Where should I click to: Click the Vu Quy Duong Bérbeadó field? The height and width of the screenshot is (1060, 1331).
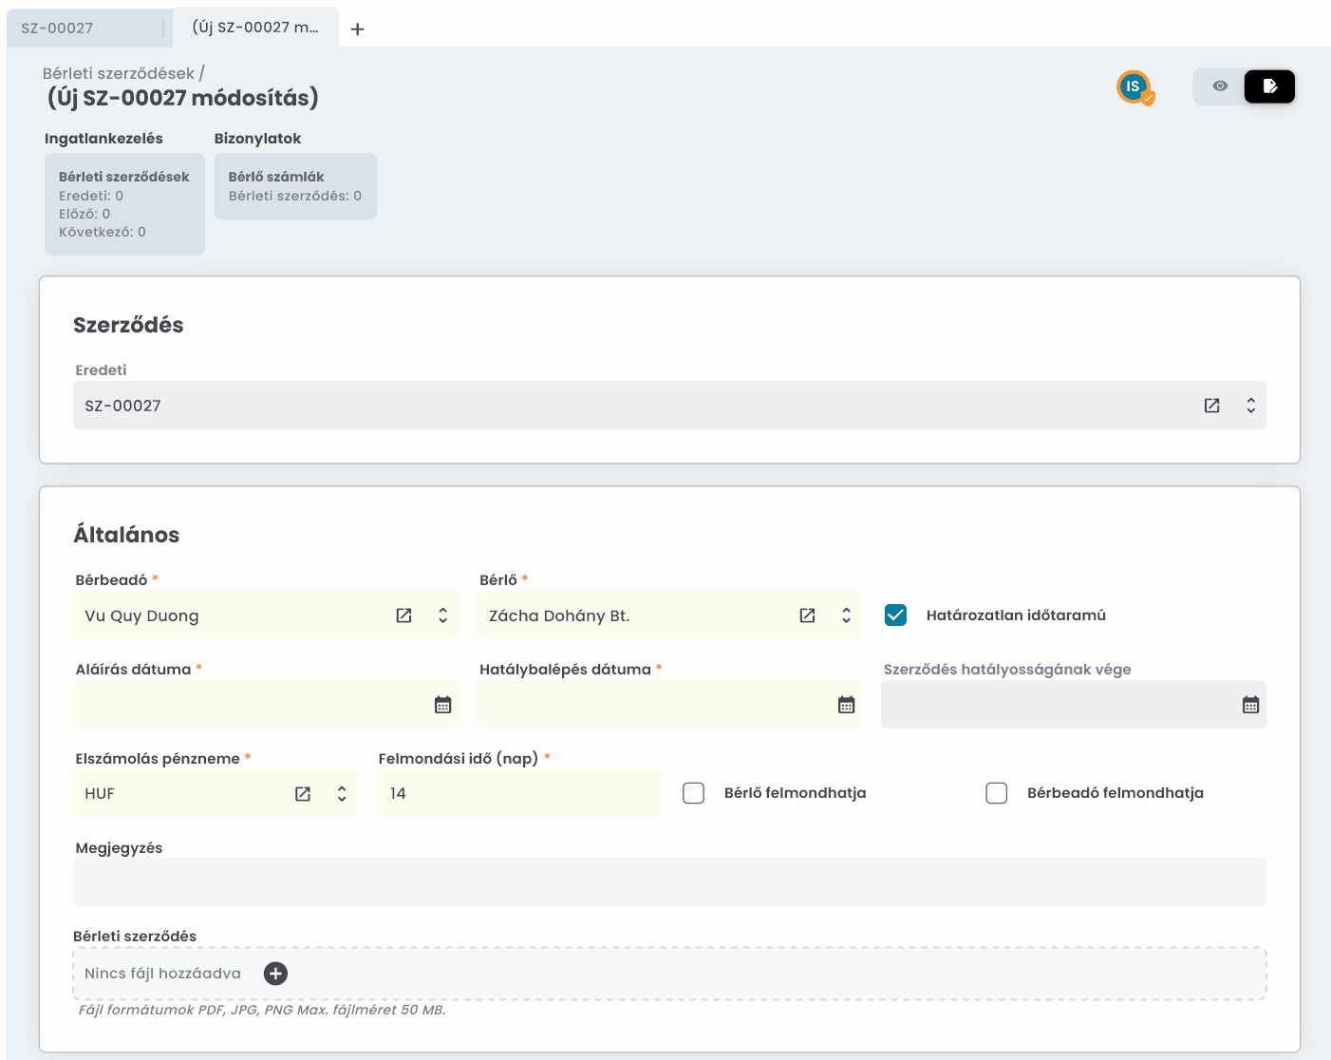coord(266,615)
